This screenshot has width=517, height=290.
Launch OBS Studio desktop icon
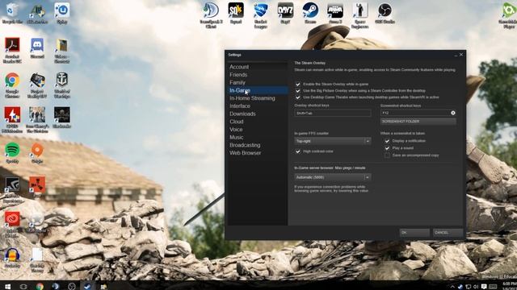tap(385, 13)
